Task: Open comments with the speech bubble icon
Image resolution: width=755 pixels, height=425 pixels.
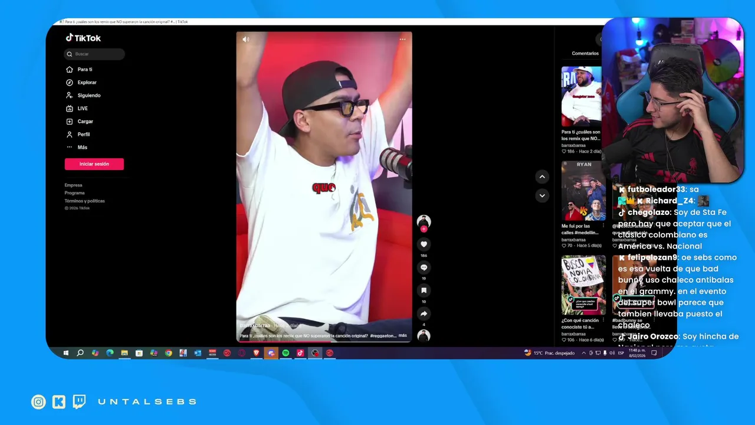Action: [x=424, y=267]
